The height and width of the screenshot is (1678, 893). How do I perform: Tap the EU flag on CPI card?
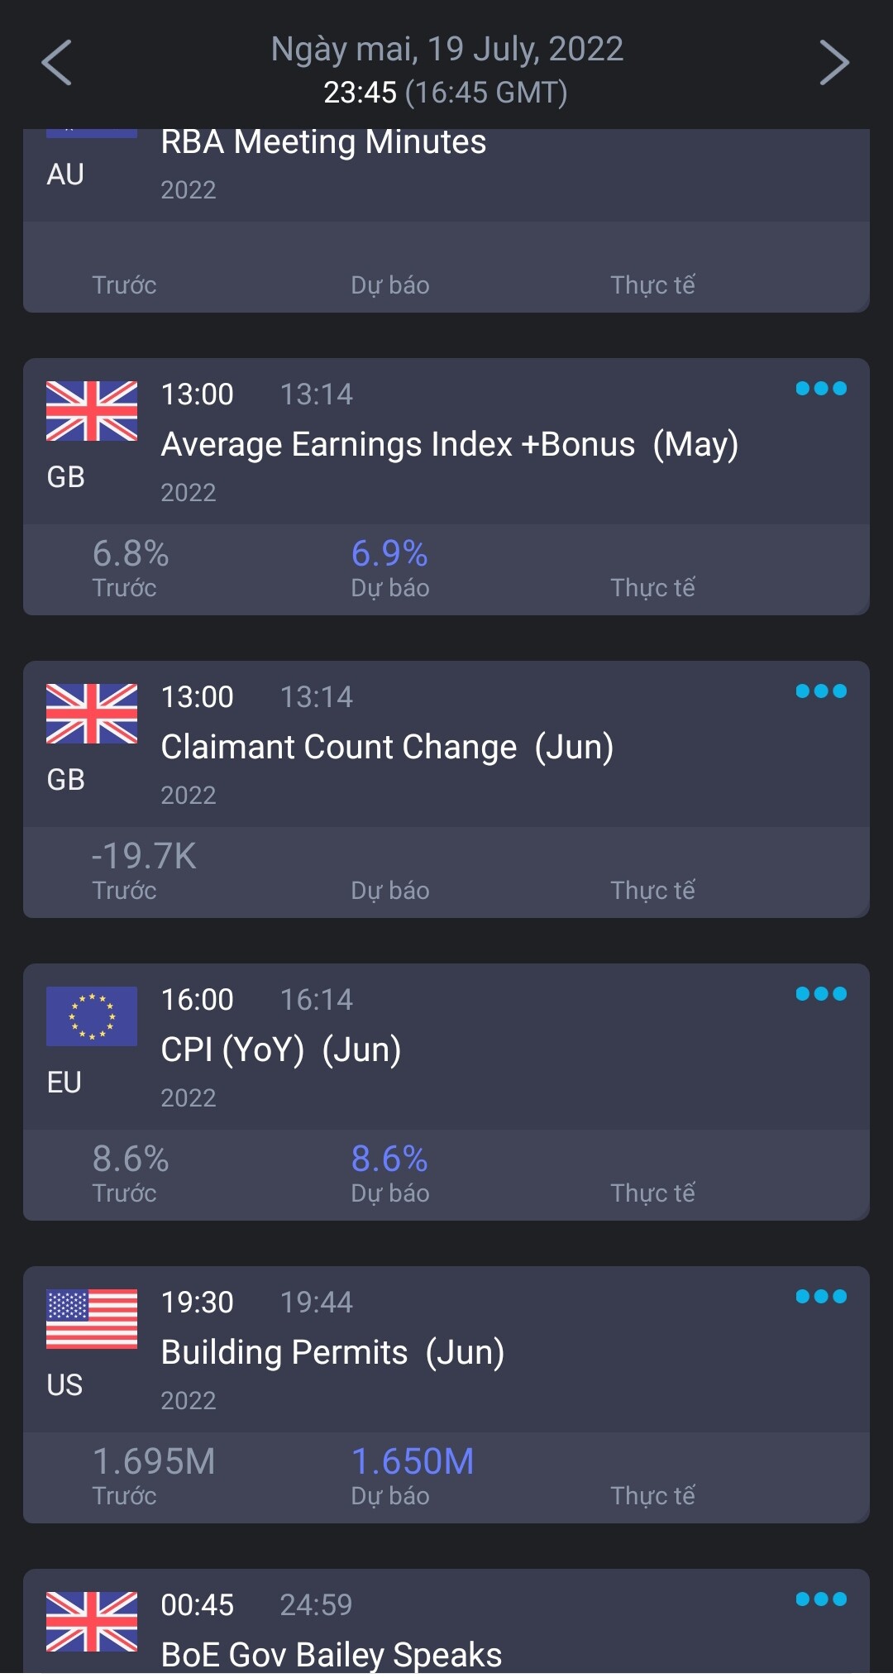[92, 1016]
